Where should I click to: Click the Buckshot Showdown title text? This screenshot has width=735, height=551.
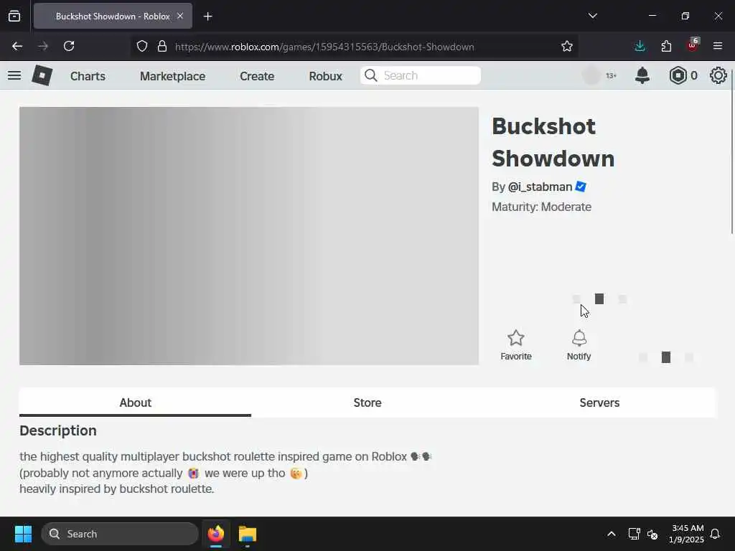point(553,143)
